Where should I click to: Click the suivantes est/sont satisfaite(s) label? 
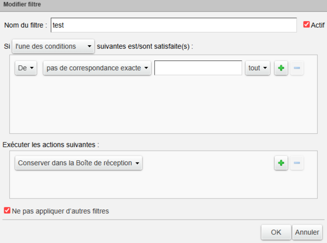pos(145,46)
